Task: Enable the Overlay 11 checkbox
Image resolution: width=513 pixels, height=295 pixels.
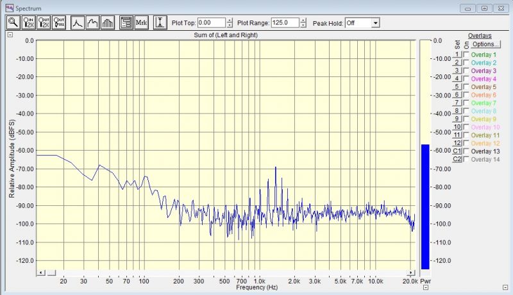Action: click(x=466, y=135)
